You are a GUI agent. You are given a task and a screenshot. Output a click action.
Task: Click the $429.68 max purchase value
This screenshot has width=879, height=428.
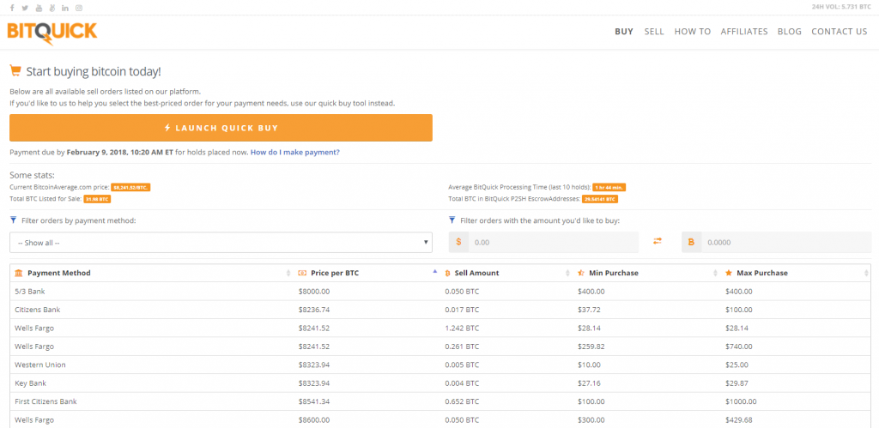click(739, 420)
